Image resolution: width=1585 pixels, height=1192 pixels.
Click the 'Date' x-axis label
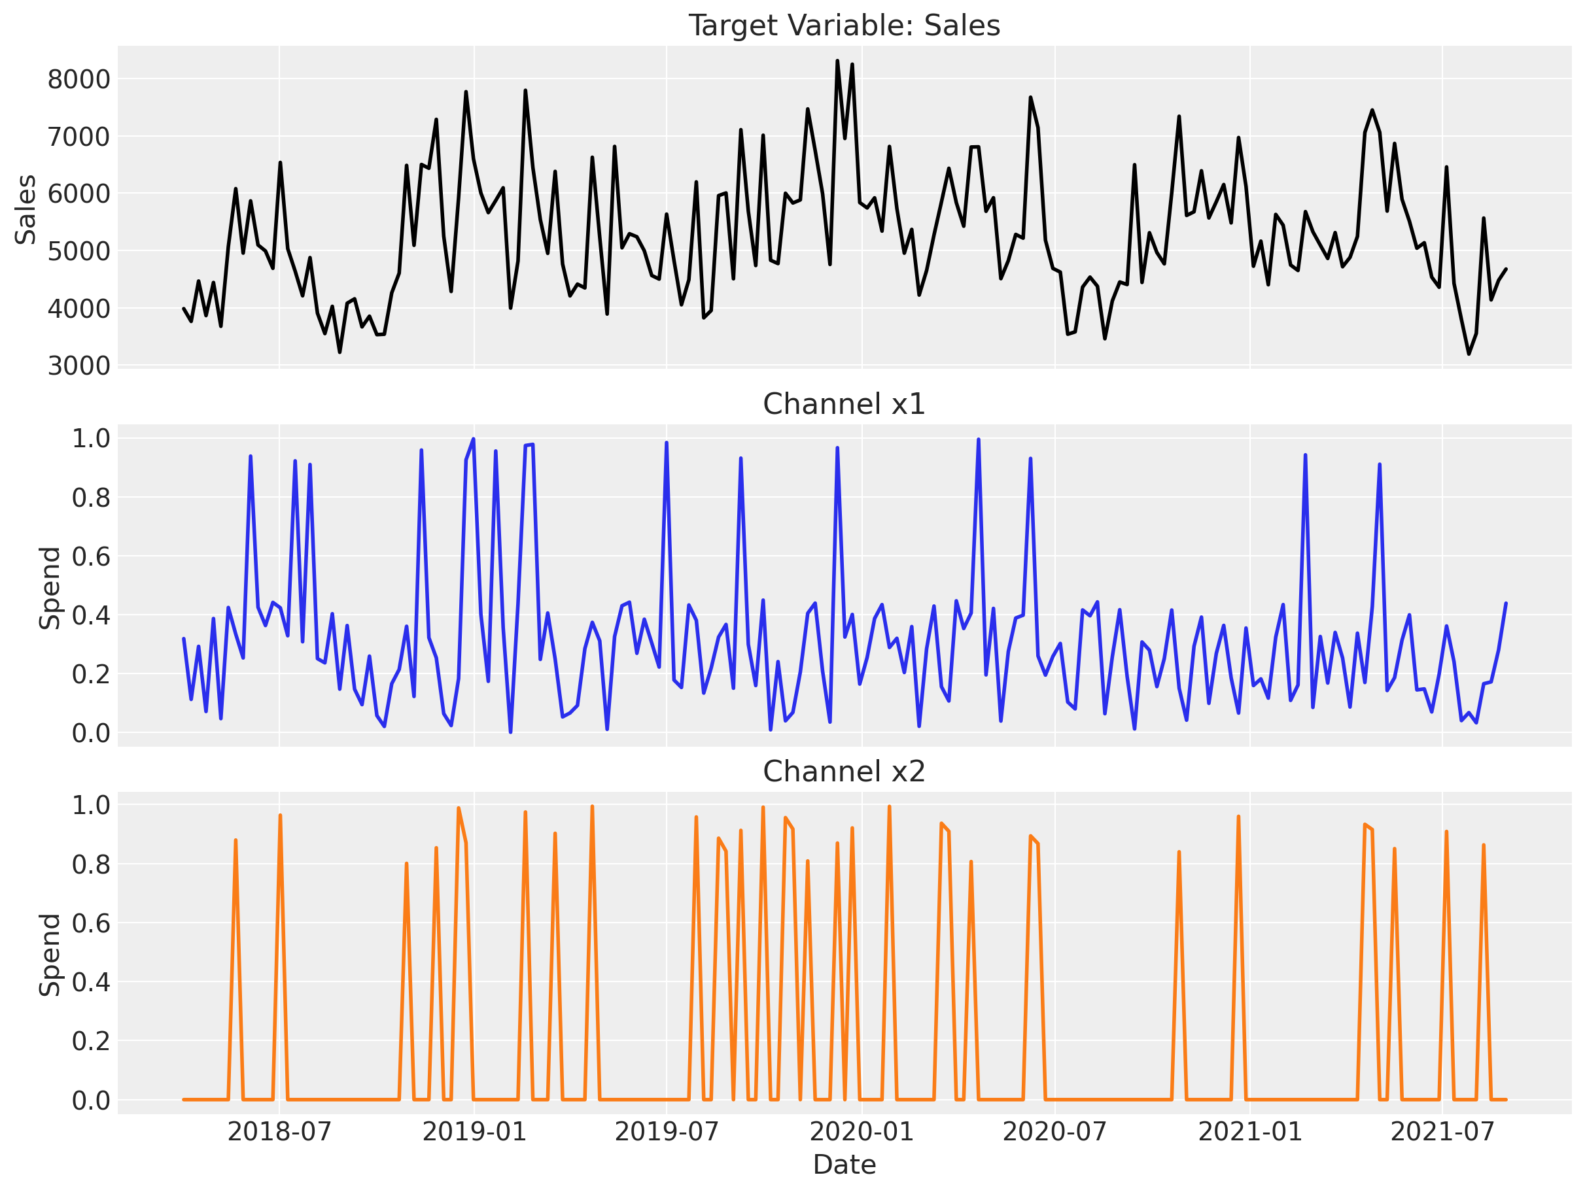(844, 1164)
